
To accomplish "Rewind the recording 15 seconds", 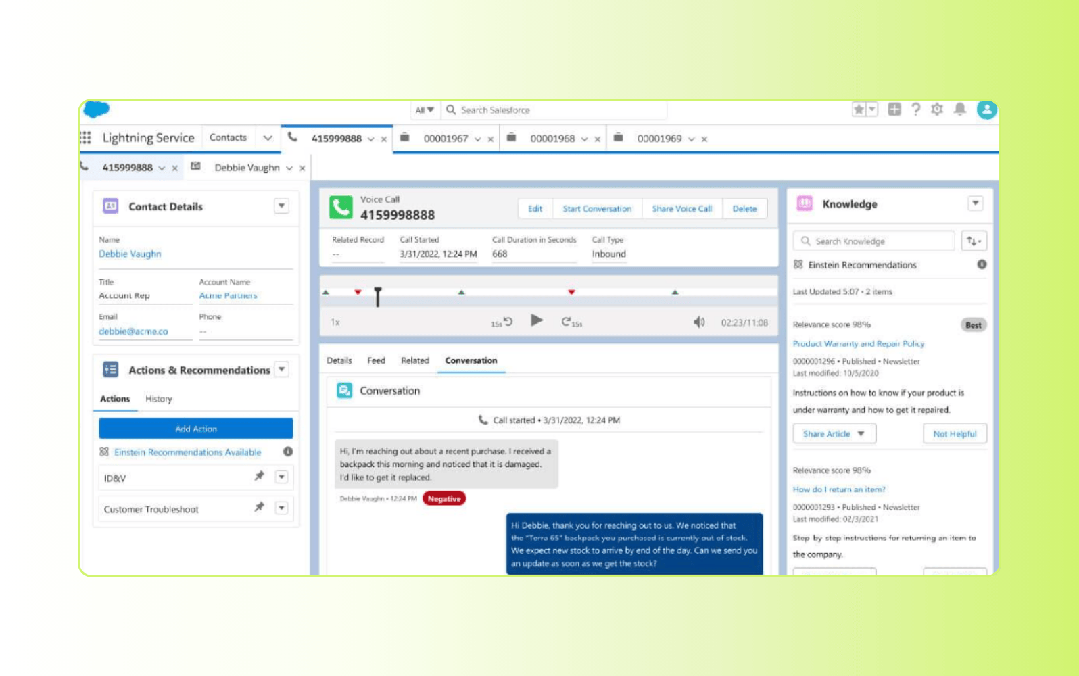I will 502,322.
